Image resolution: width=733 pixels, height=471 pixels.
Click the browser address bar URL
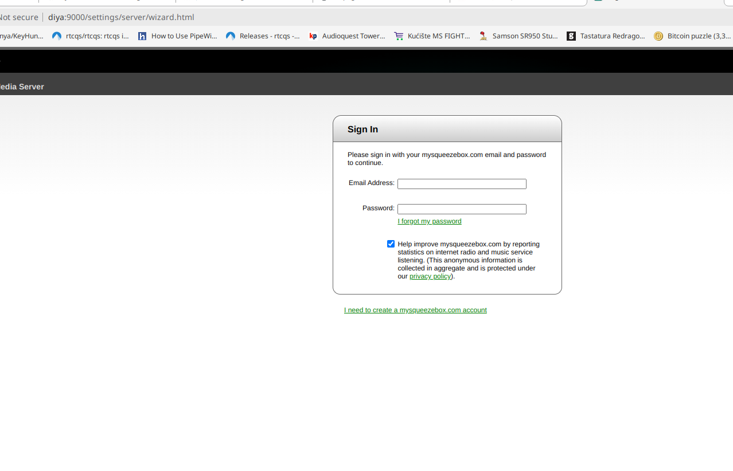121,17
